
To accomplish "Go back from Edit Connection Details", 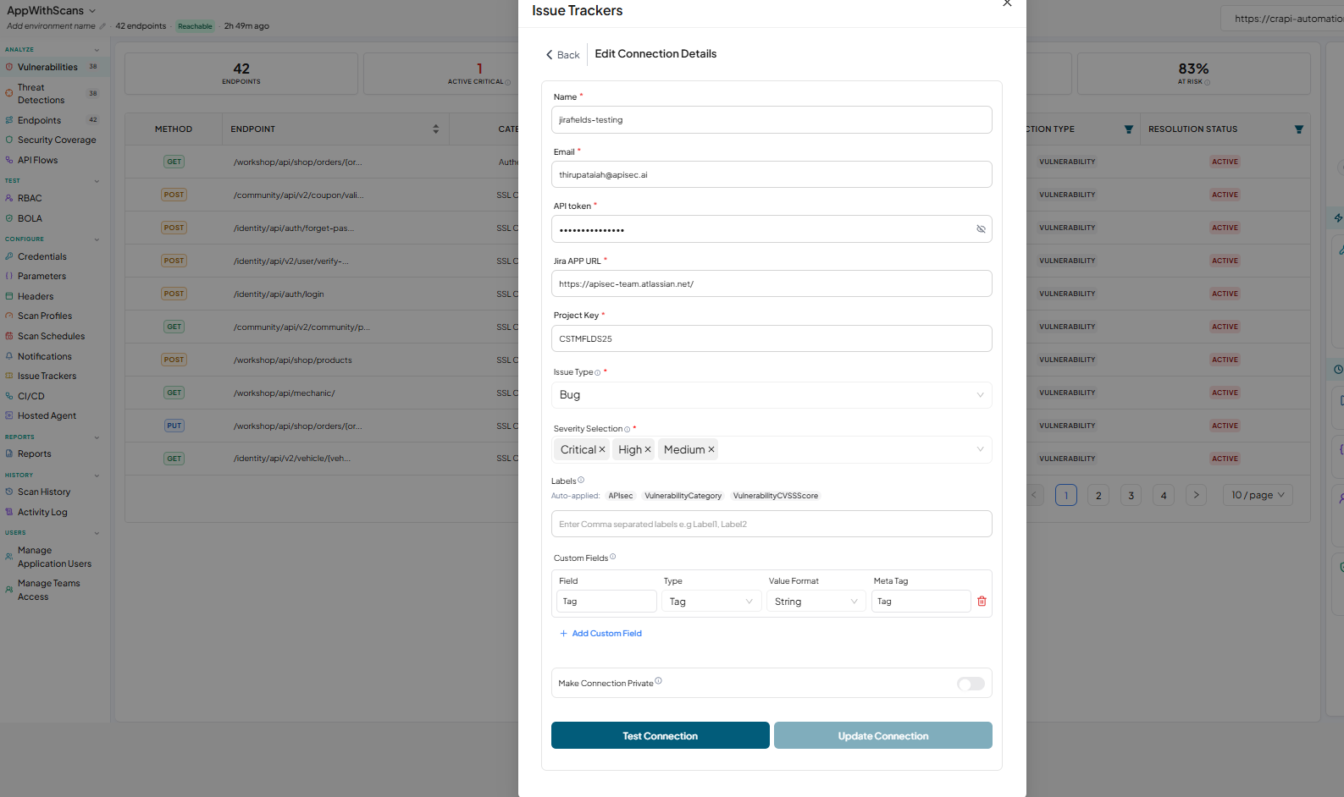I will (x=562, y=55).
